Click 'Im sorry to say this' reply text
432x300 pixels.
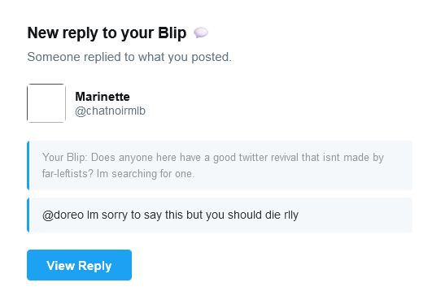pyautogui.click(x=135, y=215)
